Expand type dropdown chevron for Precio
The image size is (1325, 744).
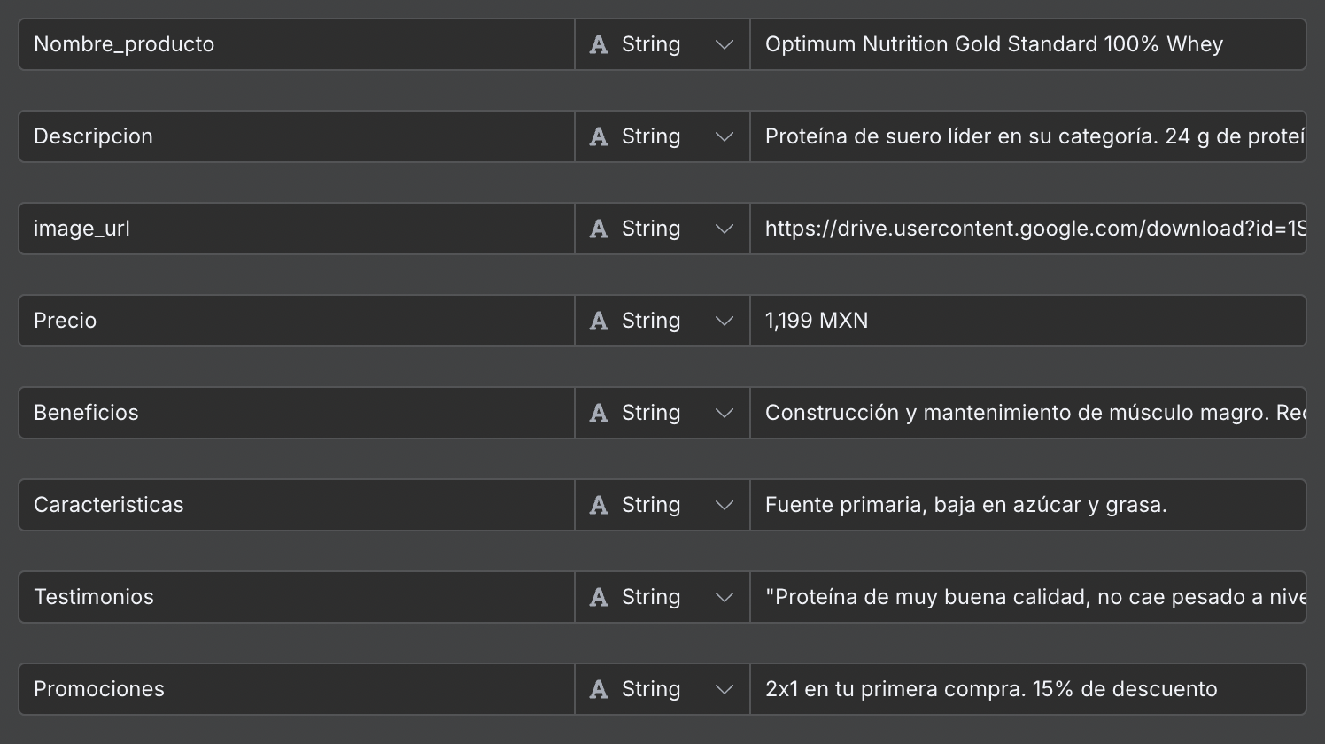click(724, 322)
